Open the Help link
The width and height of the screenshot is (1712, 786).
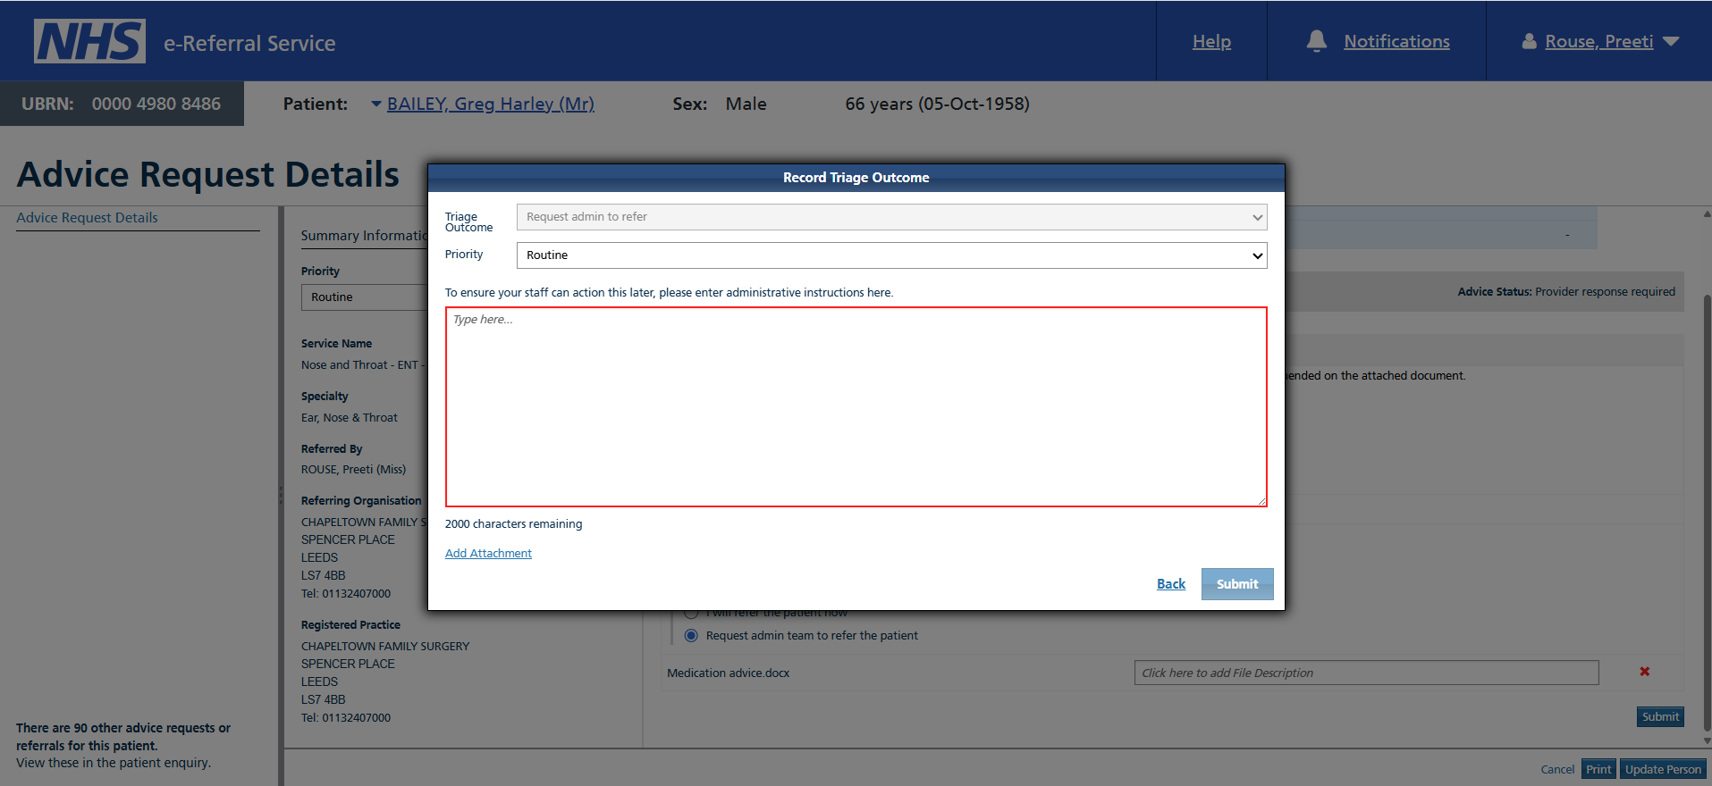(x=1211, y=41)
